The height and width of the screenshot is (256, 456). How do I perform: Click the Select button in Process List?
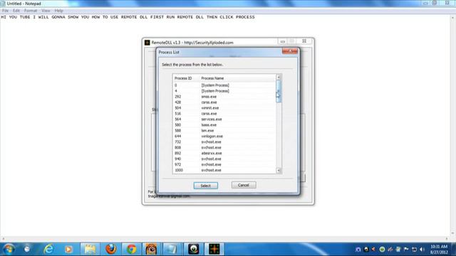206,186
